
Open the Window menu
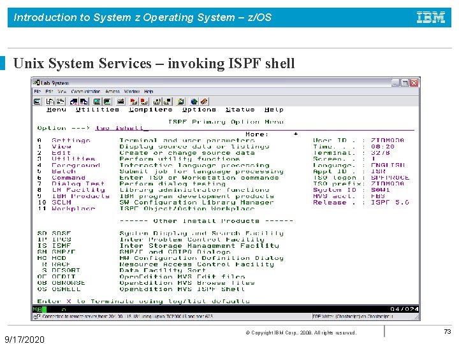132,92
